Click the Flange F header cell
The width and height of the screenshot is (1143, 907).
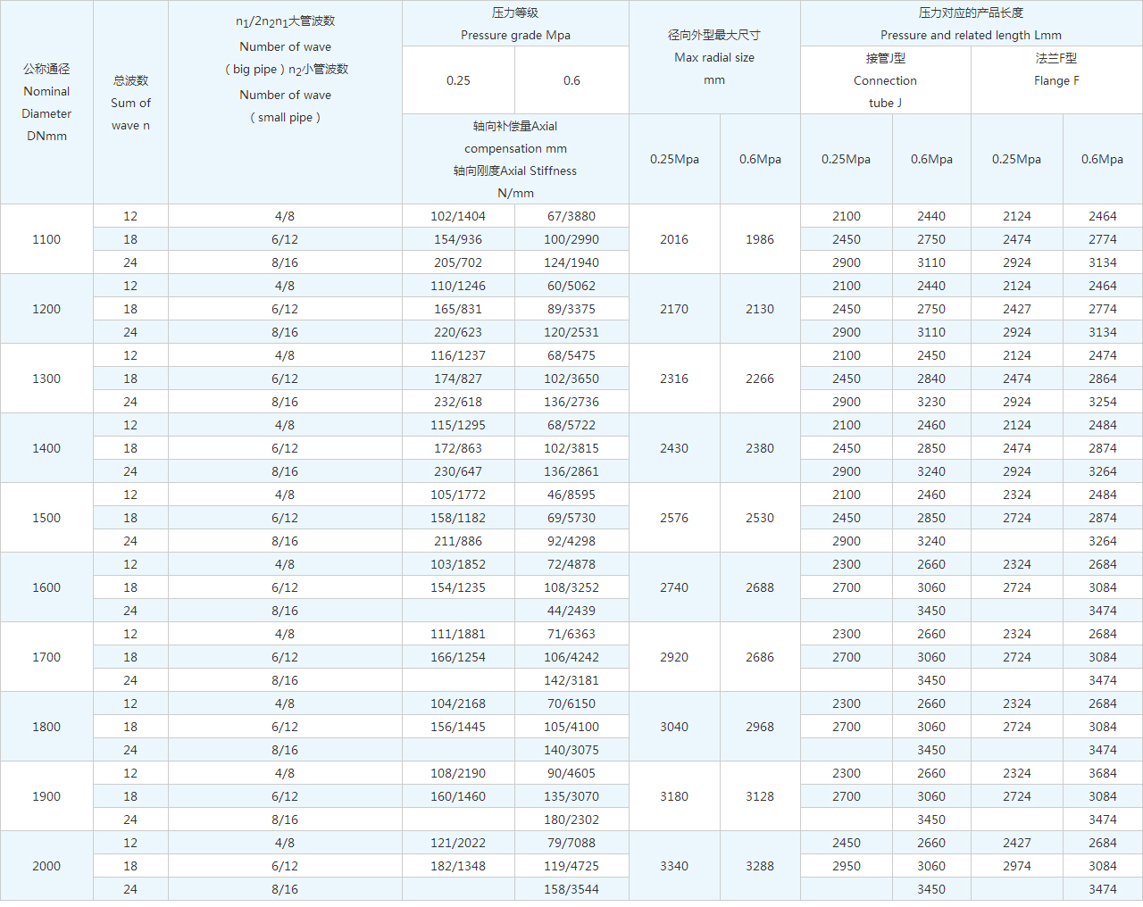(x=1056, y=70)
